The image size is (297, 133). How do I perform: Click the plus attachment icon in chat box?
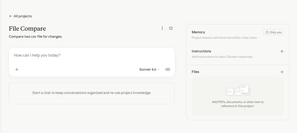[17, 69]
